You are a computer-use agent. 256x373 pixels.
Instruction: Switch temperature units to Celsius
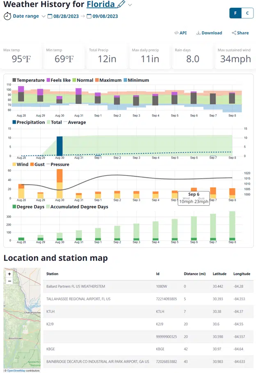tap(247, 13)
